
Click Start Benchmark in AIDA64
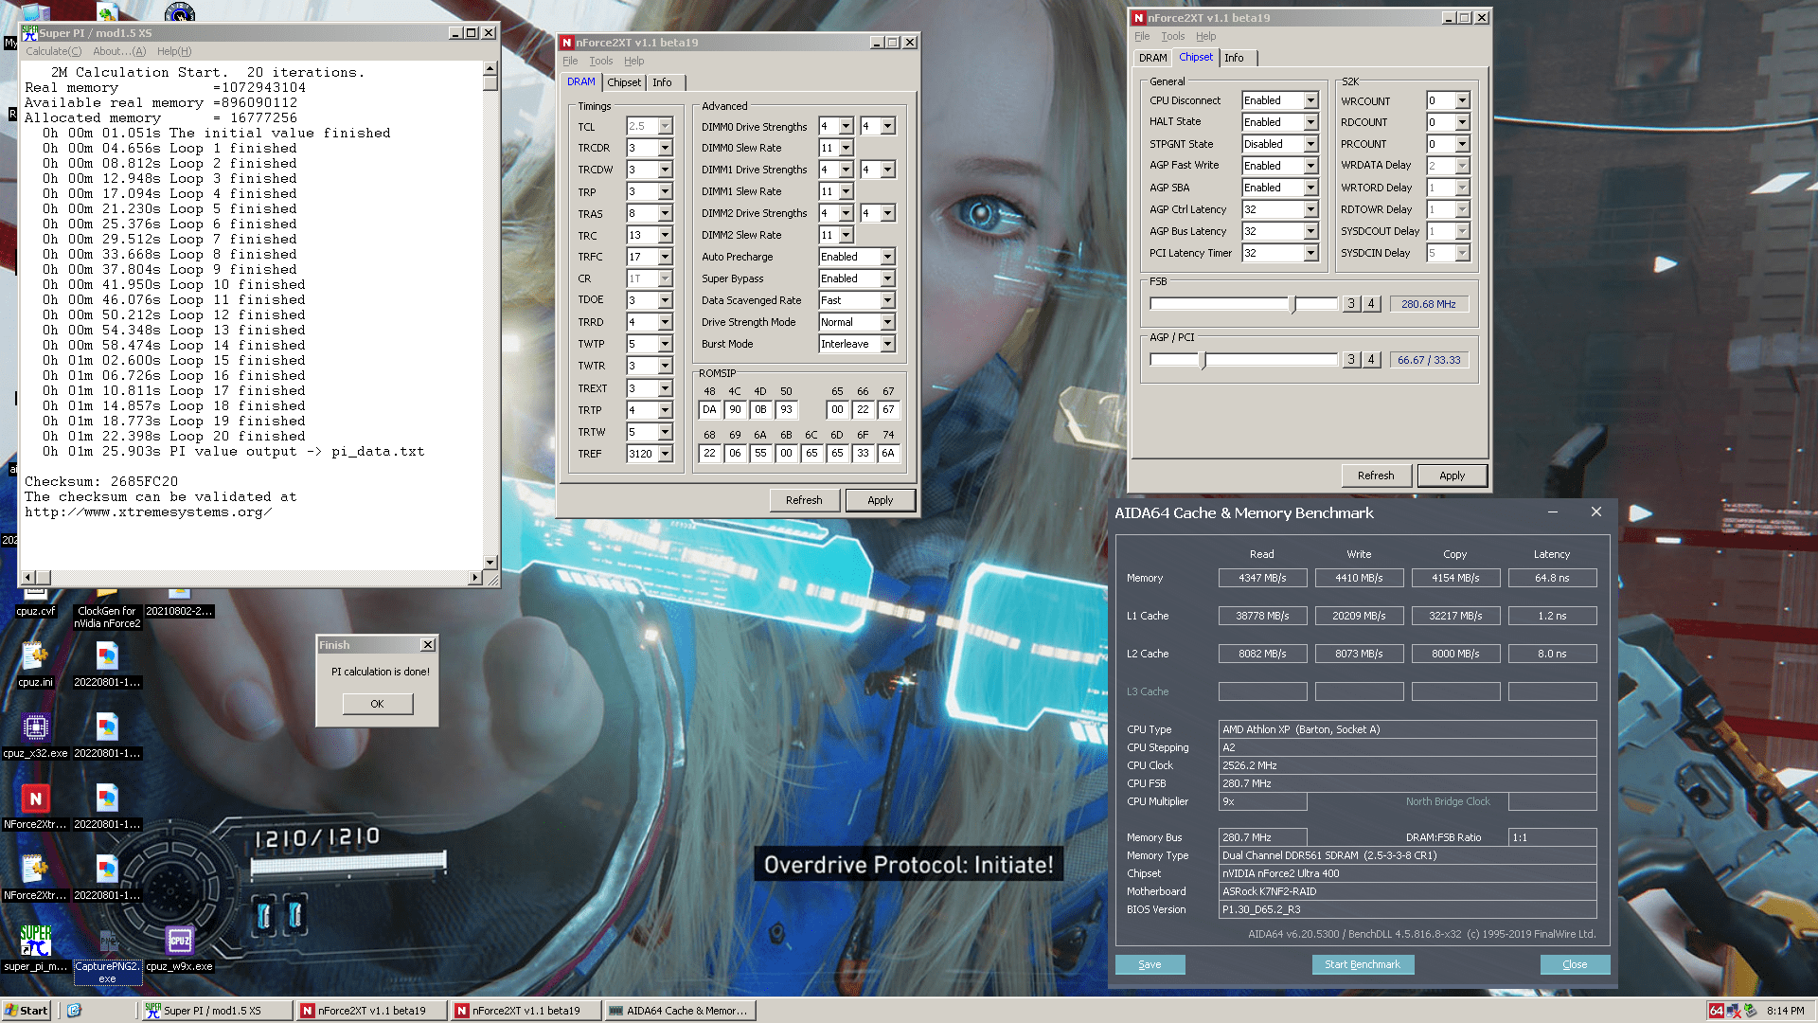coord(1363,964)
